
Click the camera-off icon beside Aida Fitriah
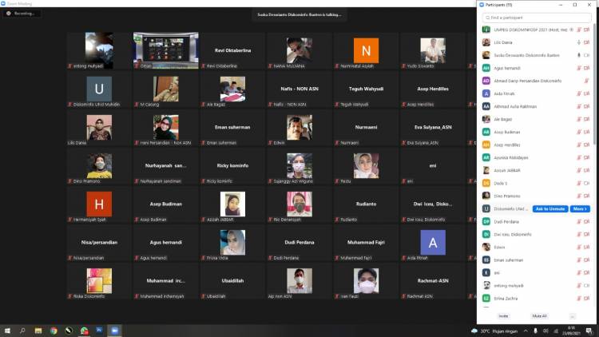587,93
